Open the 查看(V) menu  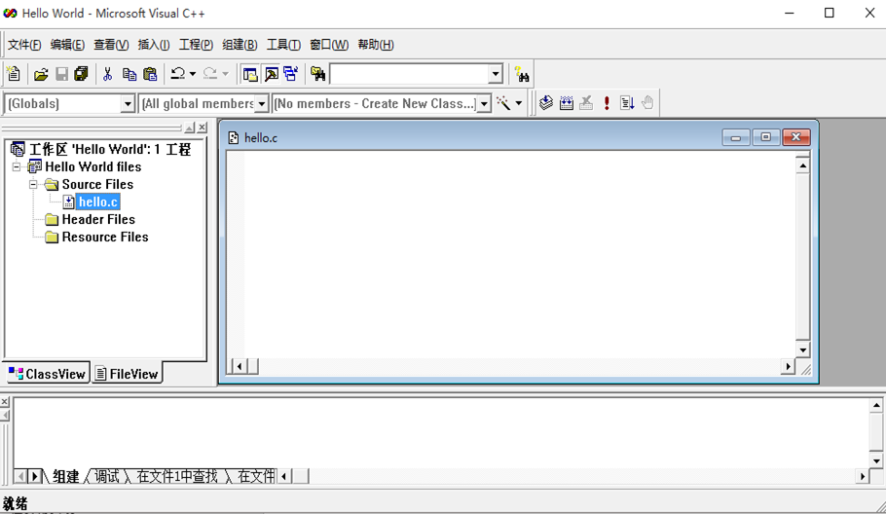point(111,45)
